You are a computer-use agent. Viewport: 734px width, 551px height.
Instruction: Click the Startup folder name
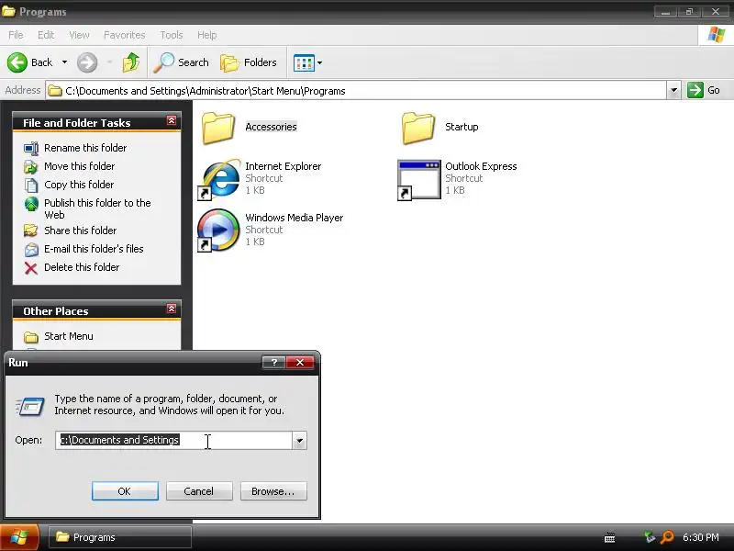pos(462,127)
